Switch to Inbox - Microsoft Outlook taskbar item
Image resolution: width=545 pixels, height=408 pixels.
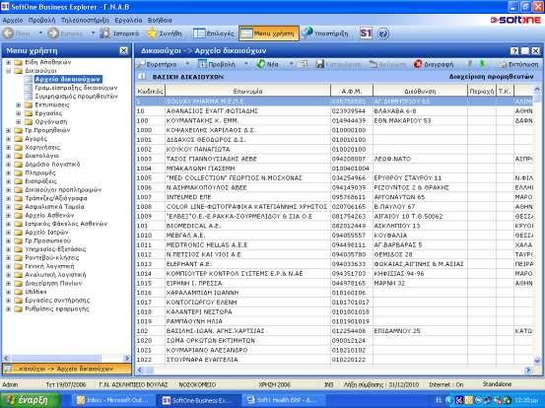(x=112, y=400)
